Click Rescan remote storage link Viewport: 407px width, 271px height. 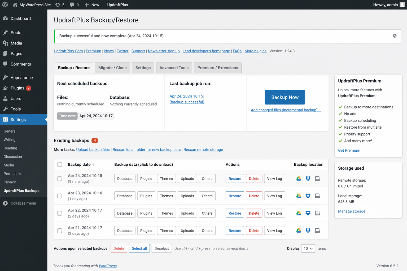coord(203,150)
